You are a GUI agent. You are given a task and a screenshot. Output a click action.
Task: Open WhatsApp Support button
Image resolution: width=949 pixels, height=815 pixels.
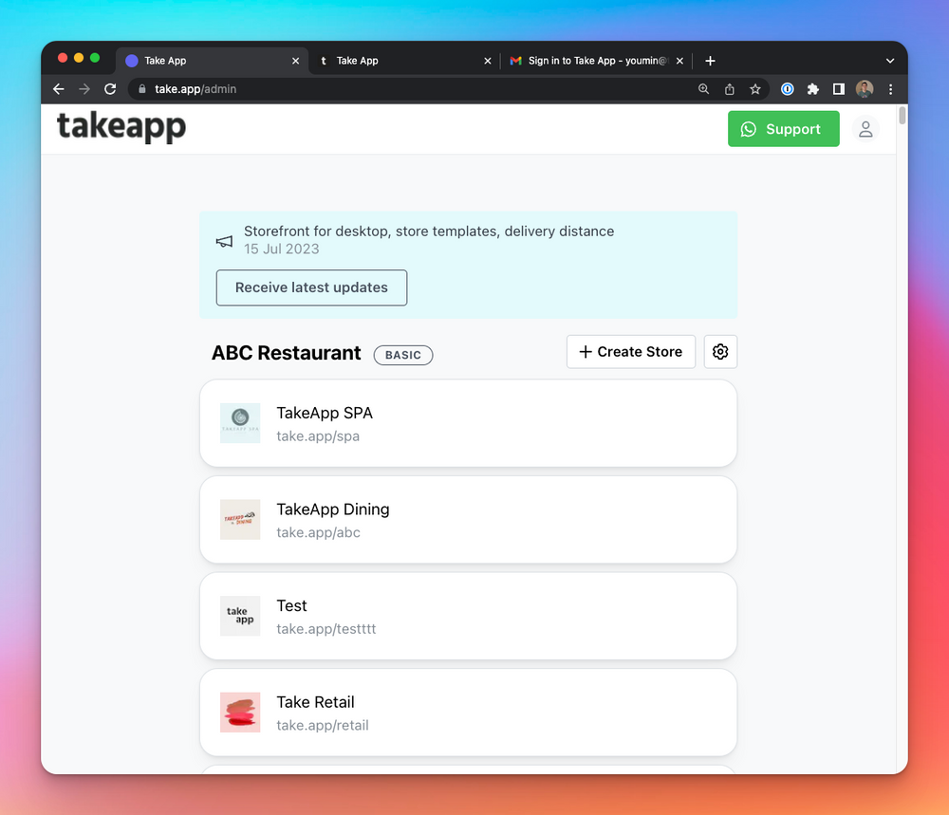click(x=783, y=129)
